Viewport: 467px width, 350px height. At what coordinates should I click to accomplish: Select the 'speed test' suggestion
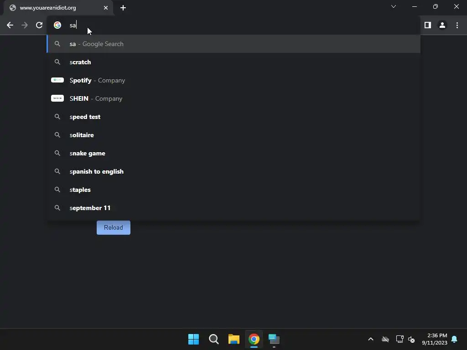[233, 117]
